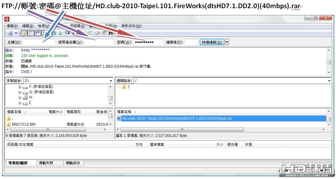336x179 pixels.
Task: Click the FileZilla logo in title bar
Action: coord(7,19)
